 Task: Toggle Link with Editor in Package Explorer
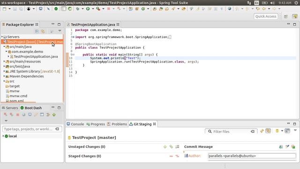[43, 31]
